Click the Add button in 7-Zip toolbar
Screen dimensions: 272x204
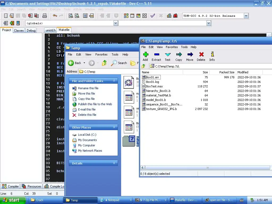pos(145,57)
